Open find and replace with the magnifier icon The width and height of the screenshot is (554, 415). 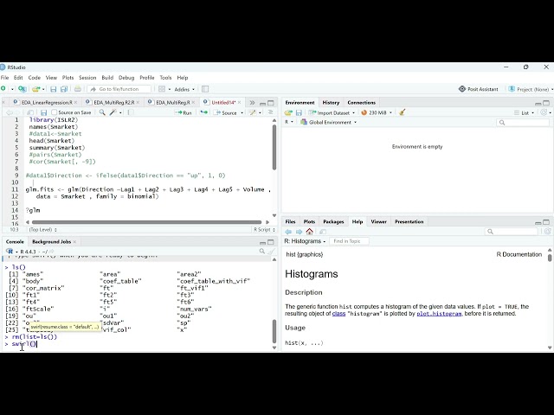(x=102, y=112)
